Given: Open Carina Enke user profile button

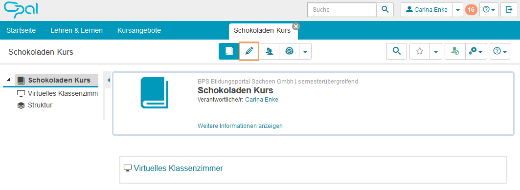Looking at the screenshot, I should pyautogui.click(x=427, y=10).
